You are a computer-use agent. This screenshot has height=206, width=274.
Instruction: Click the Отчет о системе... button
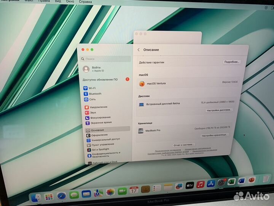(x=183, y=145)
